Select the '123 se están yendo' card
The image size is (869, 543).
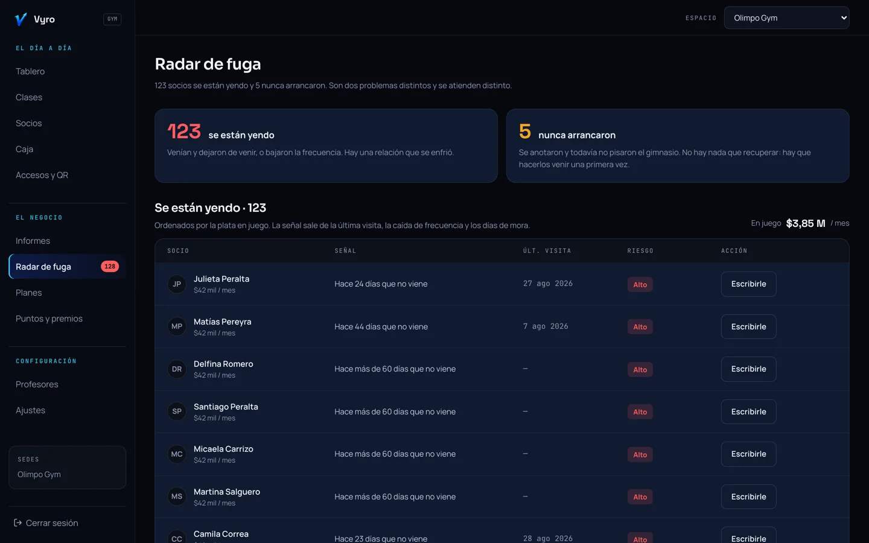click(326, 145)
